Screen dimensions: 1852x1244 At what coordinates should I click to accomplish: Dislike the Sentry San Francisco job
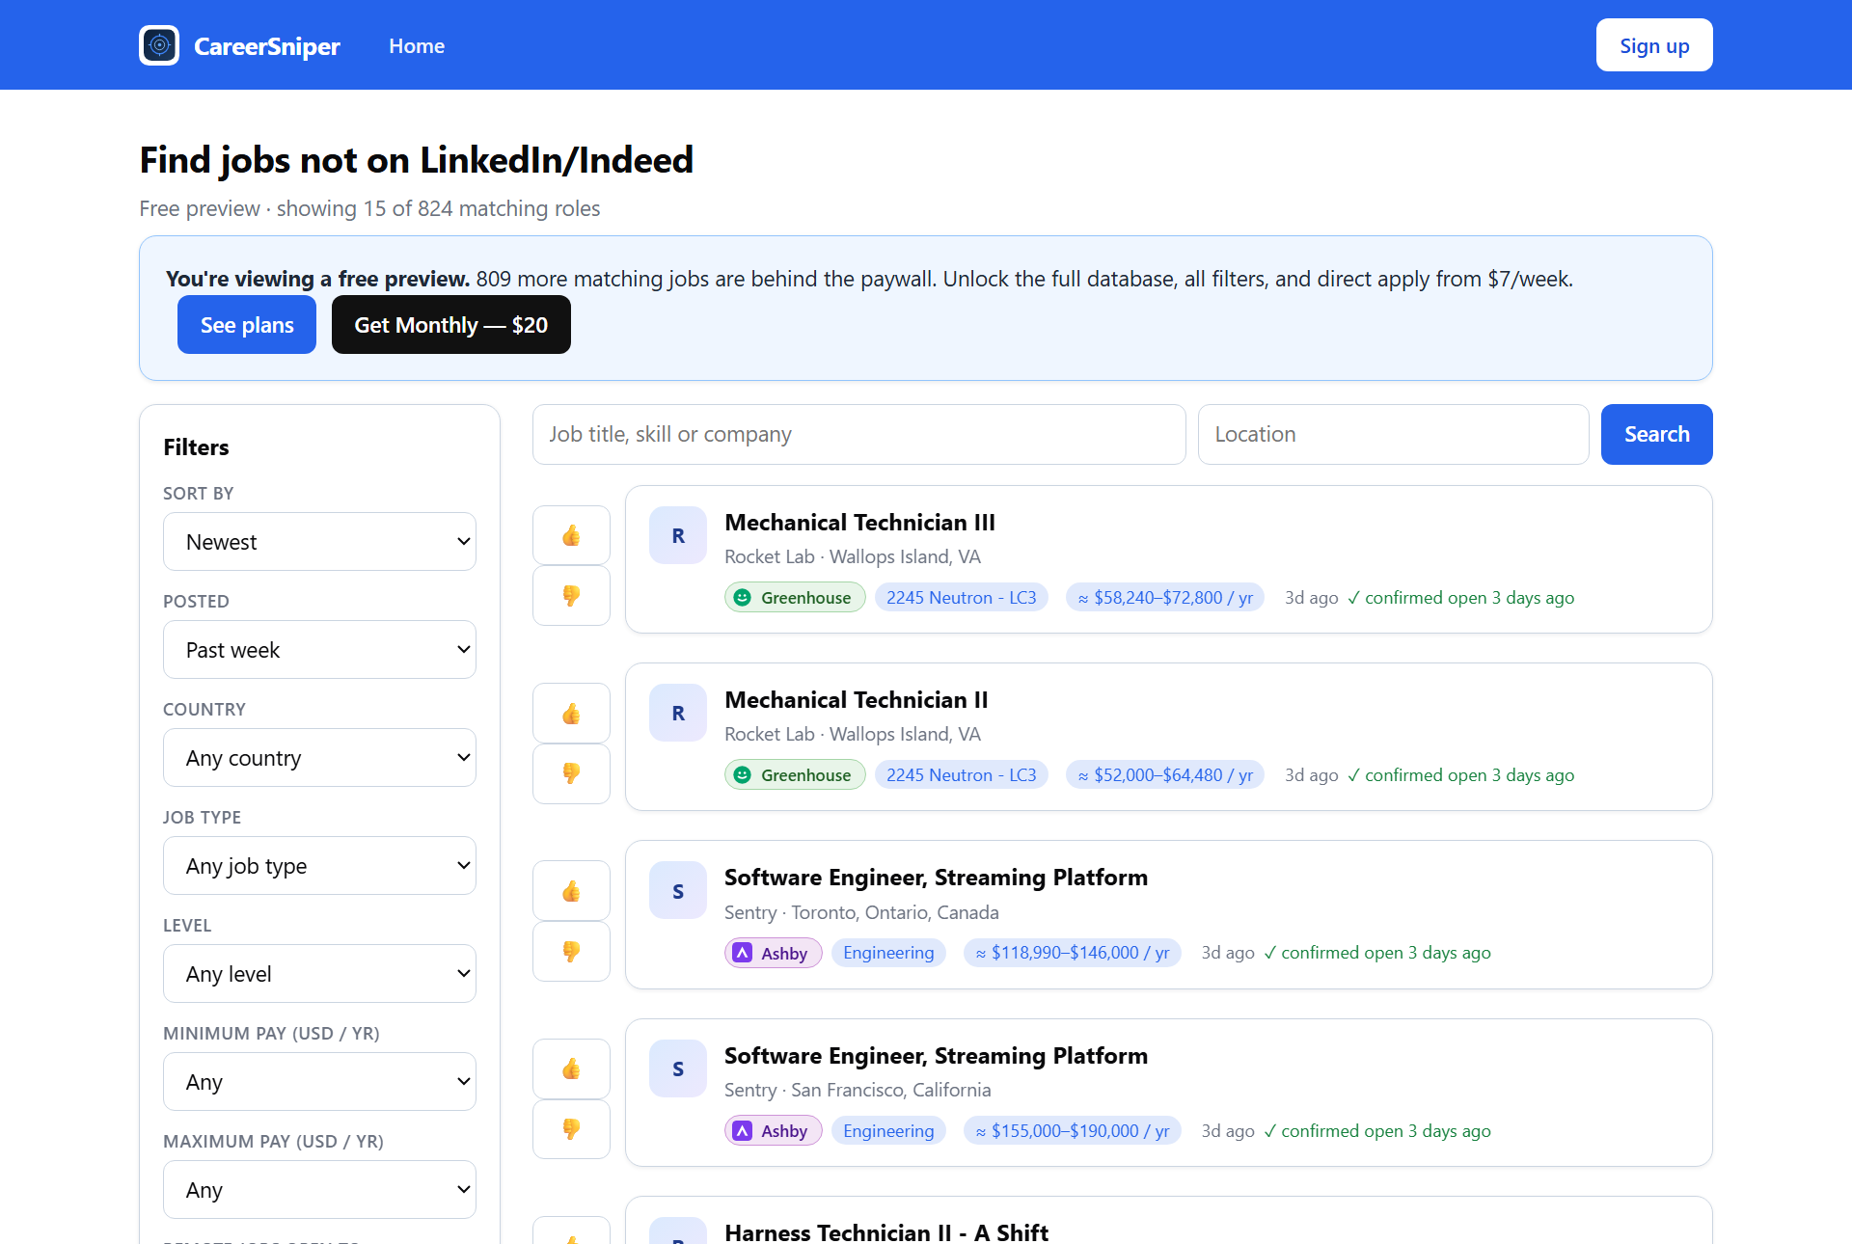[x=571, y=1129]
